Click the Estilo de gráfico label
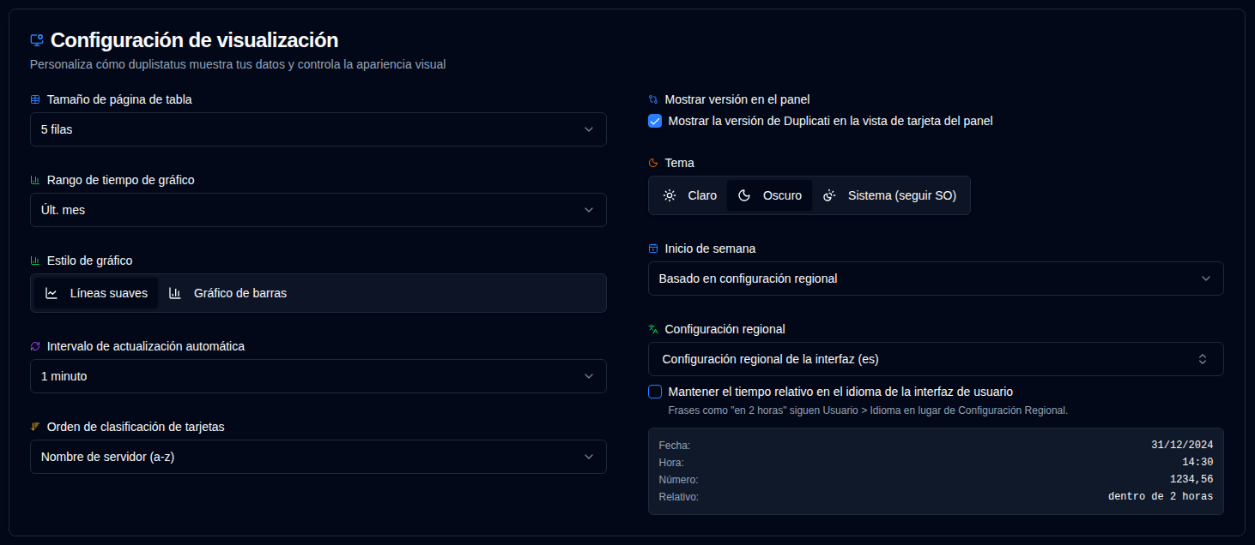Viewport: 1255px width, 545px height. [x=89, y=261]
